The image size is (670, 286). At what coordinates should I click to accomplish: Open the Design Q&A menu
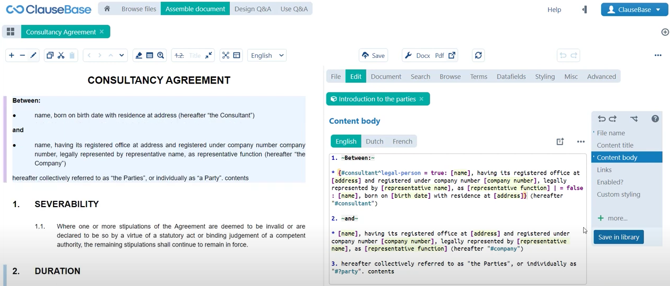pos(252,9)
